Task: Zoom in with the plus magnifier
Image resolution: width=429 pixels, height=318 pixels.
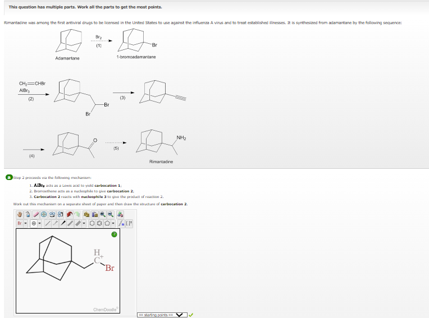Action: [103, 214]
